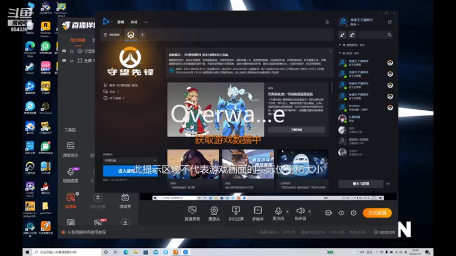Mute the 扬声器 speaker
This screenshot has height=256, width=456.
[300, 213]
